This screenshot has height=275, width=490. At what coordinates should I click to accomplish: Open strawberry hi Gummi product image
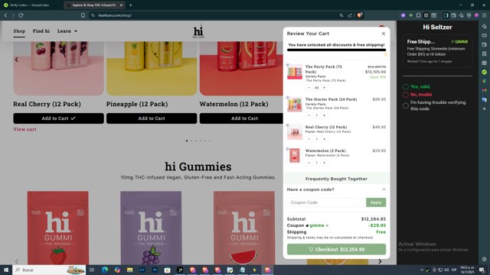58,228
